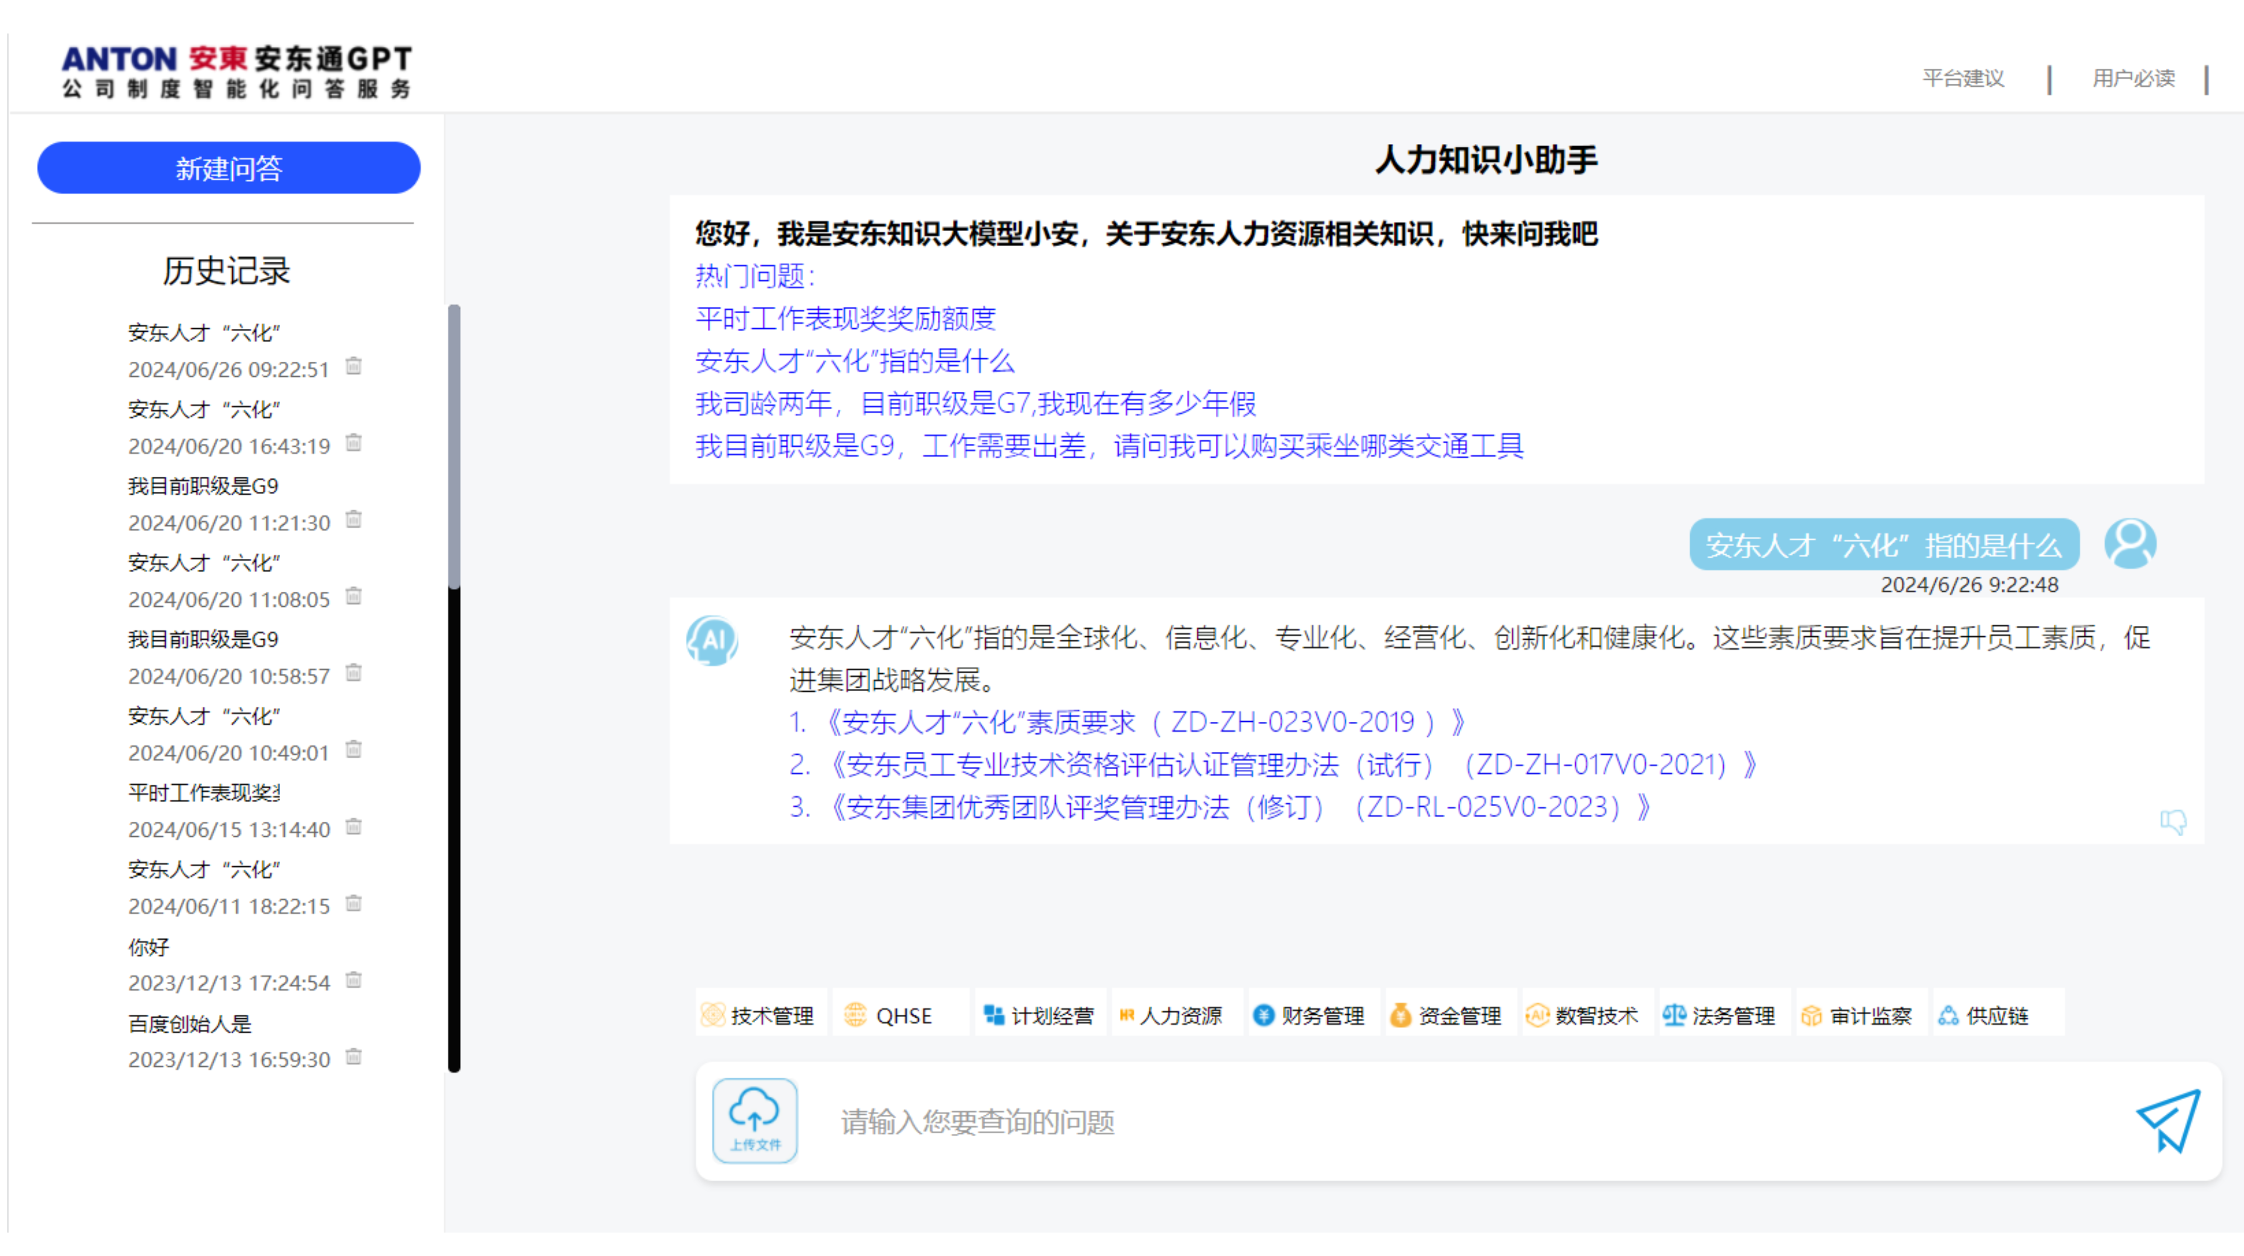Image resolution: width=2244 pixels, height=1256 pixels.
Task: Open history item 平时工作表现奖
Action: 204,793
